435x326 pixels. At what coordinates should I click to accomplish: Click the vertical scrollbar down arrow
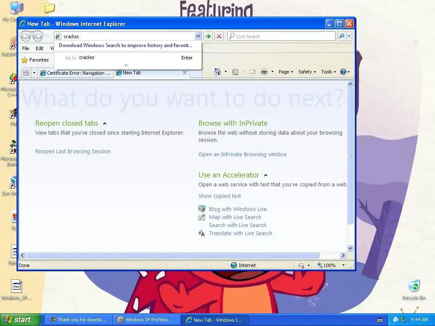(x=350, y=248)
